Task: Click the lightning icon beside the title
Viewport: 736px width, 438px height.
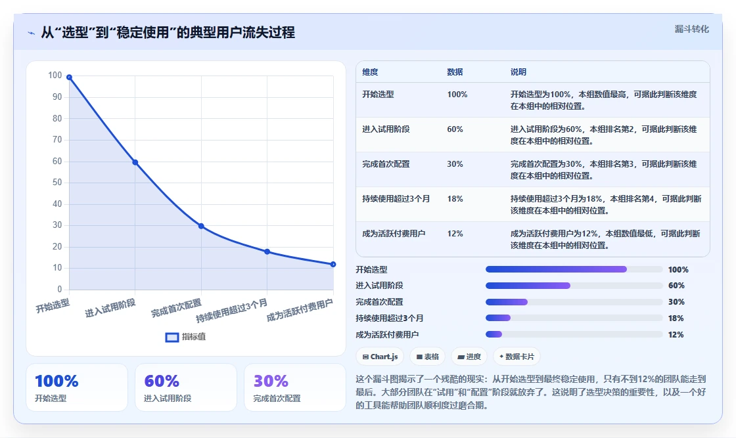Action: point(32,33)
